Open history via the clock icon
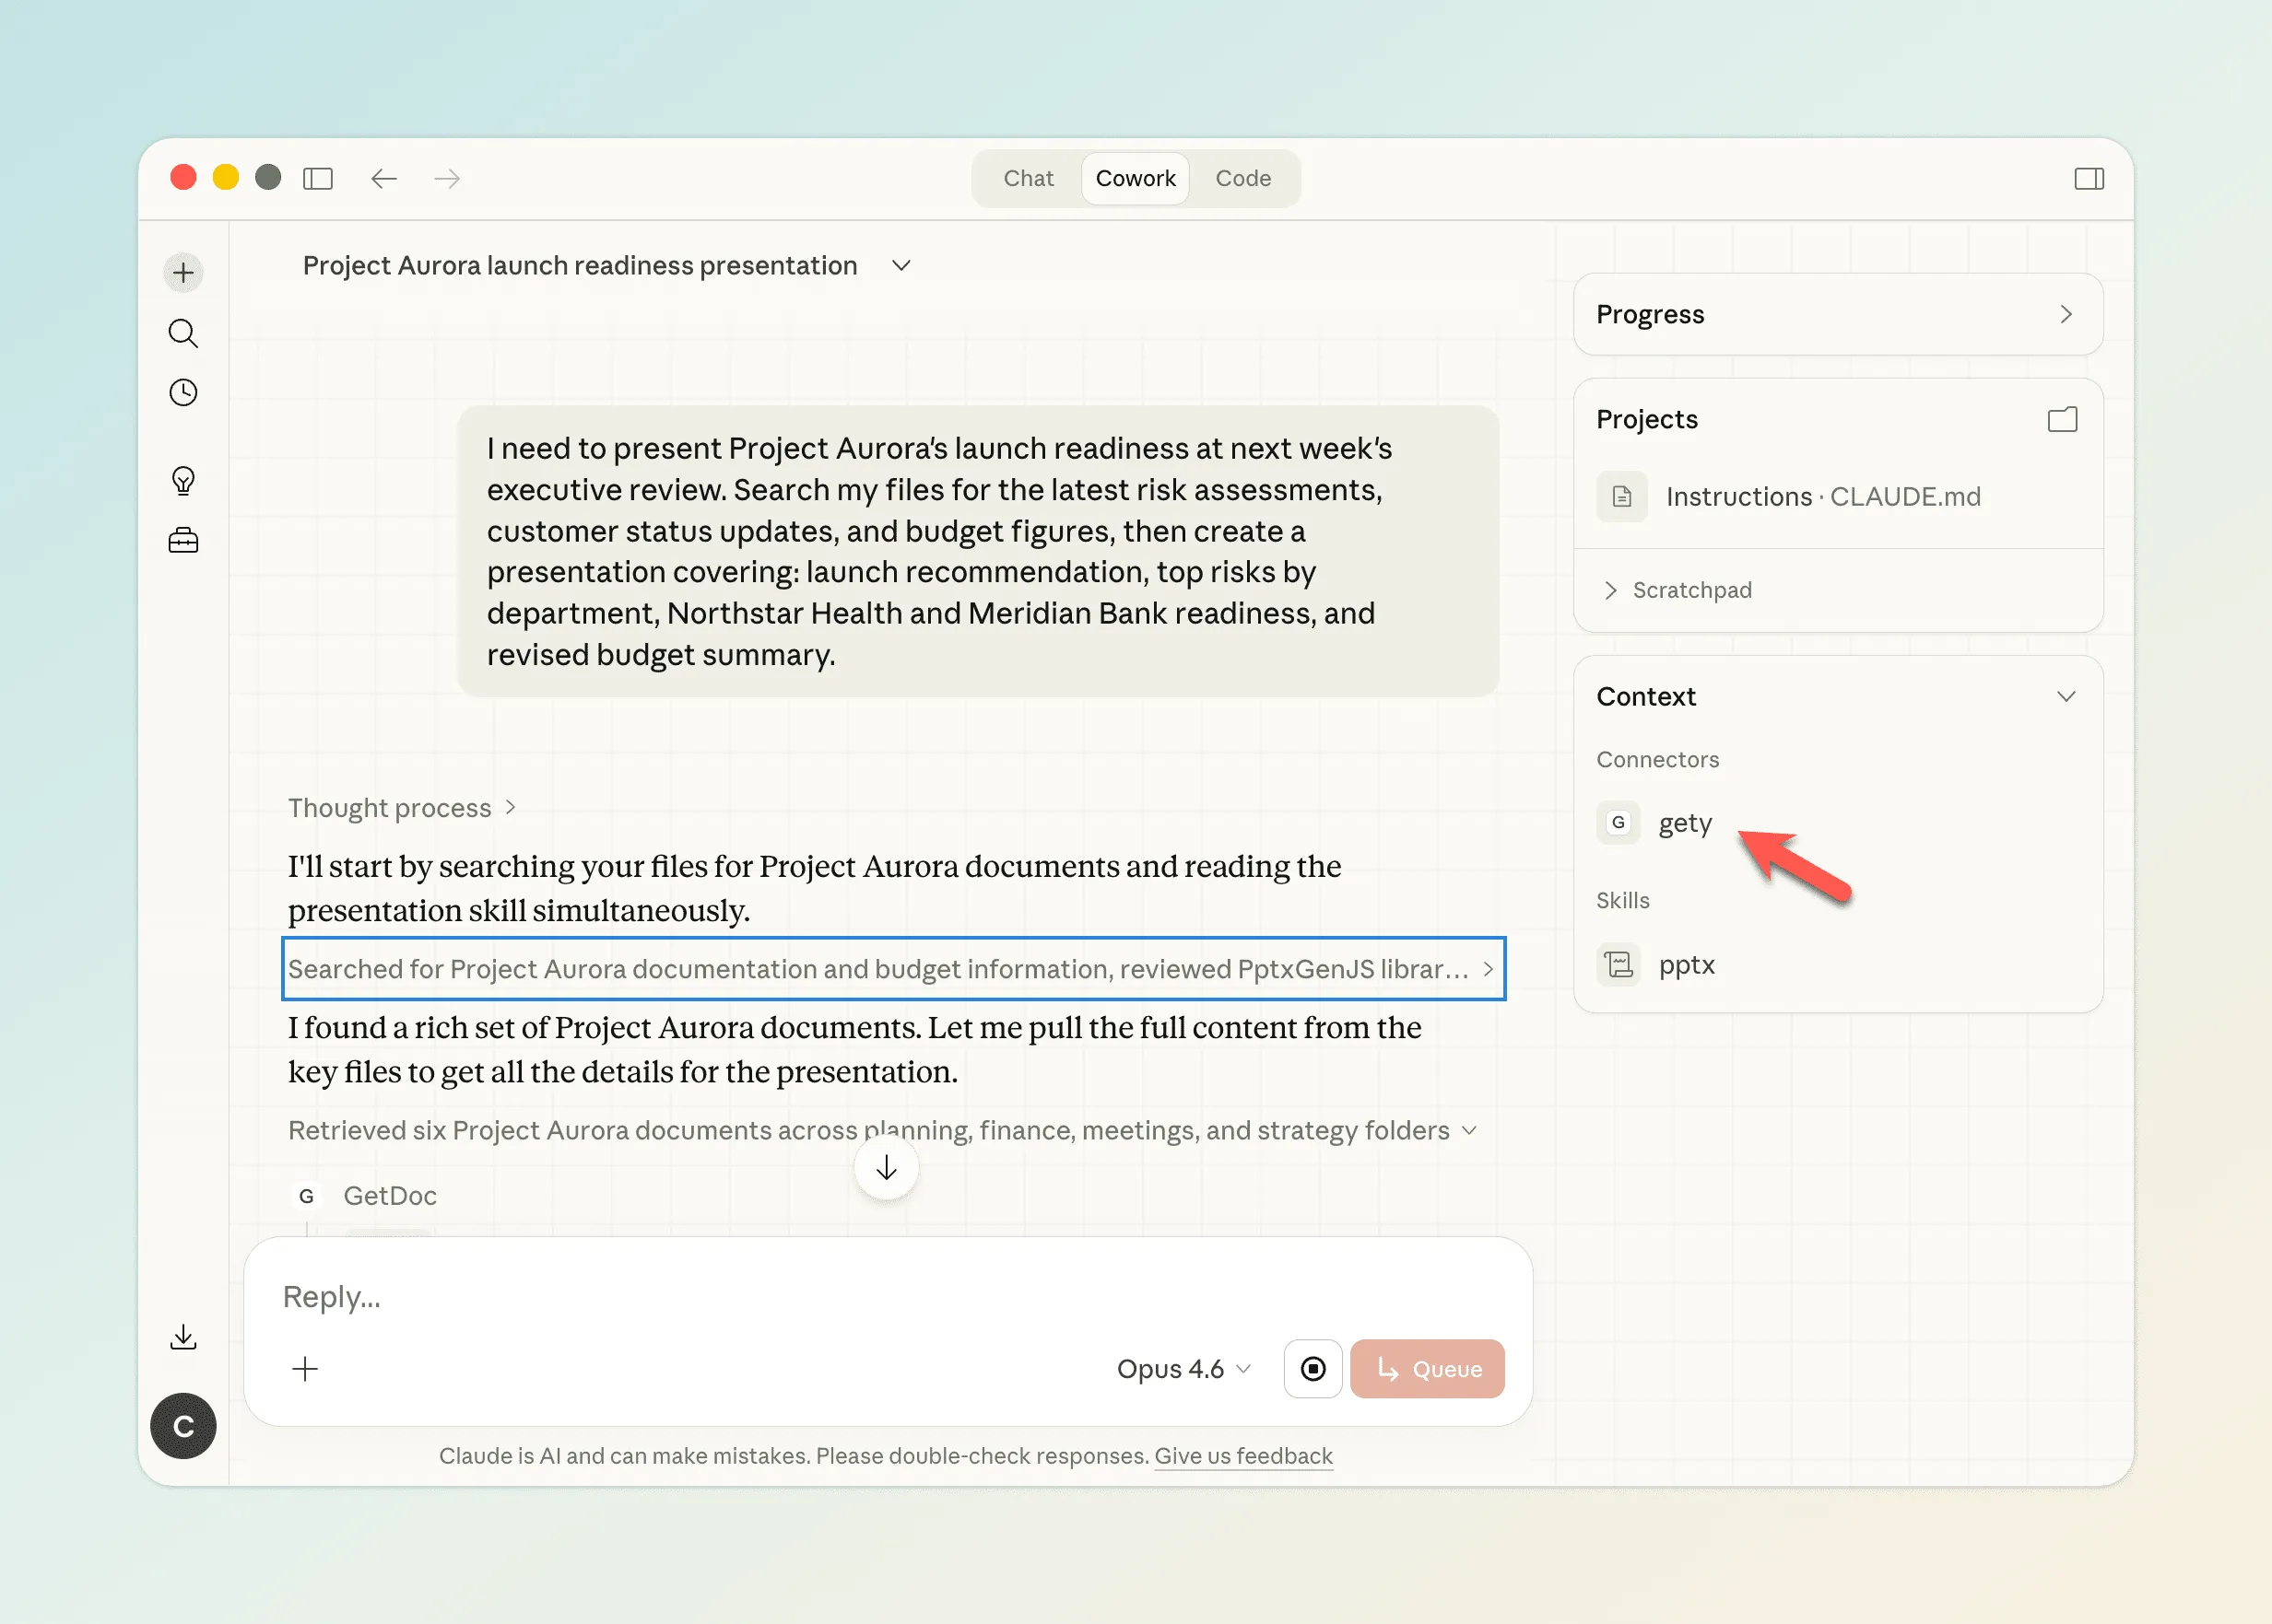Viewport: 2272px width, 1624px height. (x=183, y=392)
